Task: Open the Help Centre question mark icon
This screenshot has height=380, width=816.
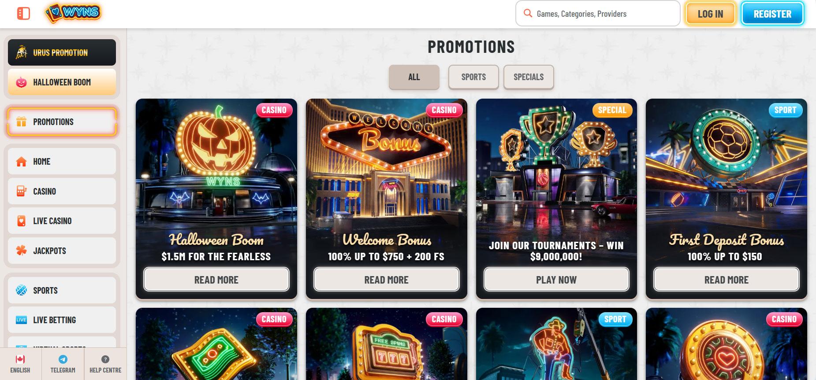Action: coord(105,359)
